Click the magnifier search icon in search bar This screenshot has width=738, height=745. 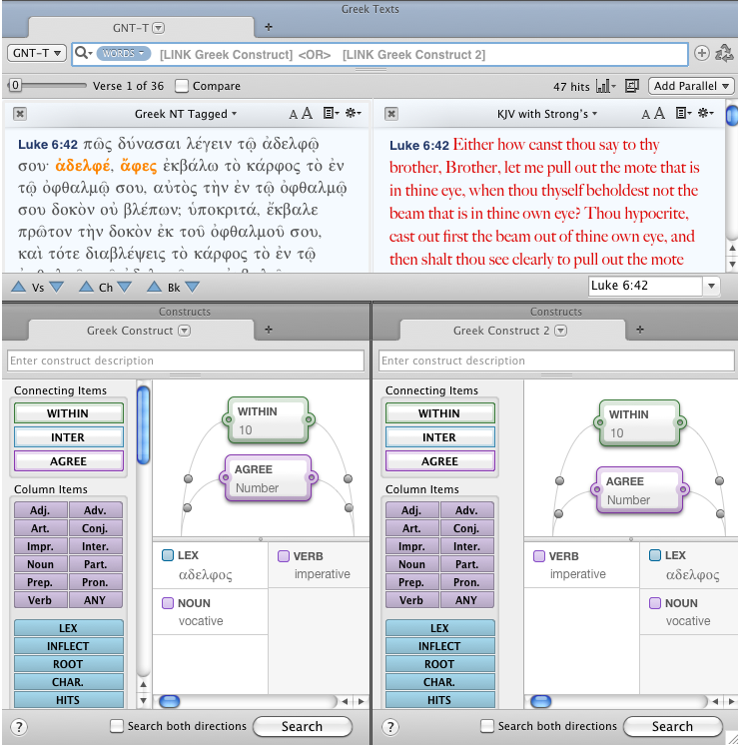coord(82,53)
